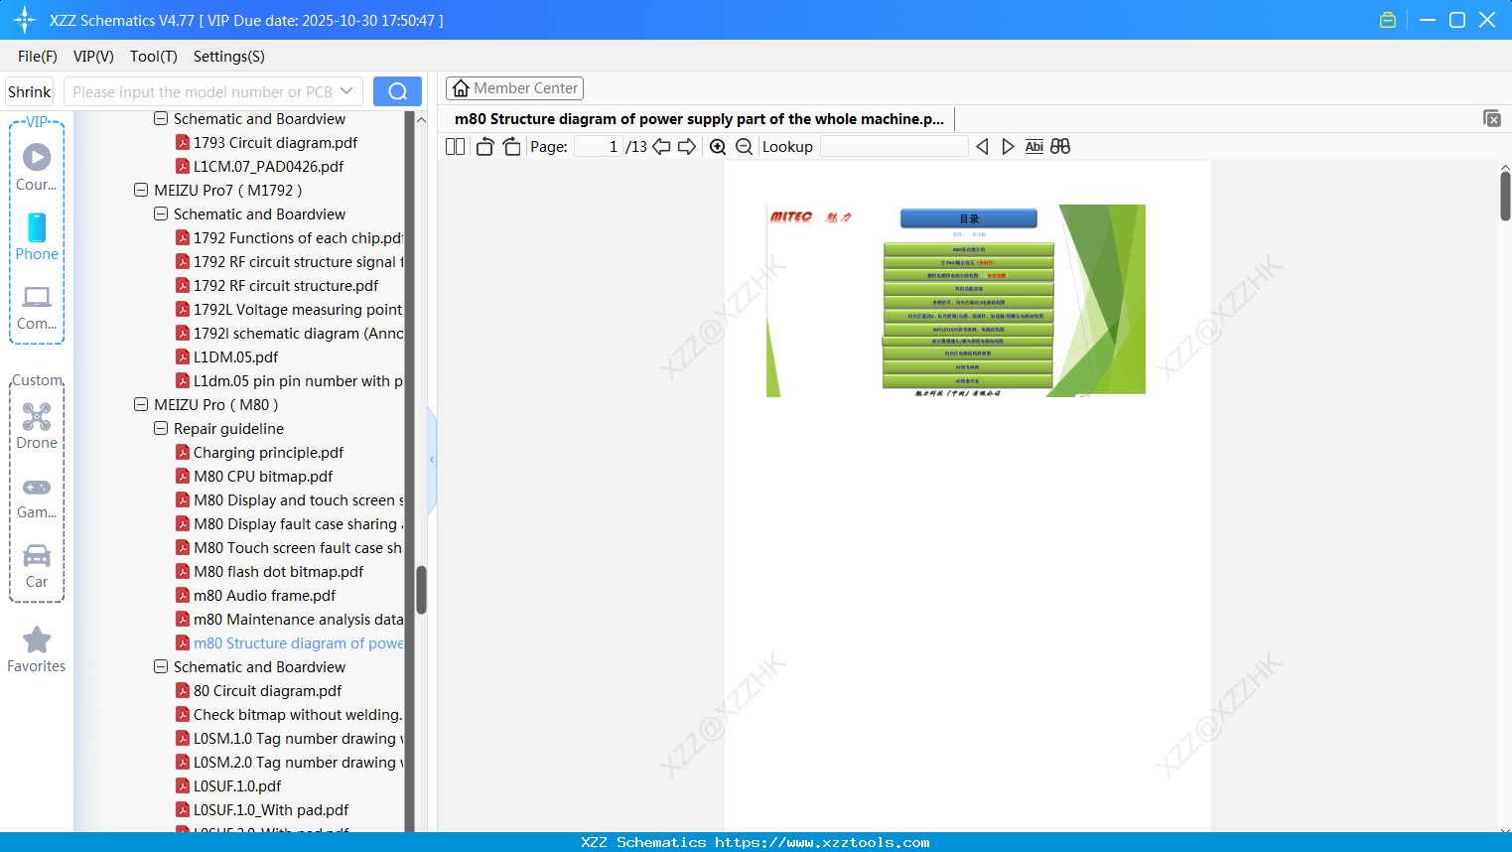Collapse Schematic and Boardview above 1793 Circuit diagram
This screenshot has height=852, width=1512.
161,118
